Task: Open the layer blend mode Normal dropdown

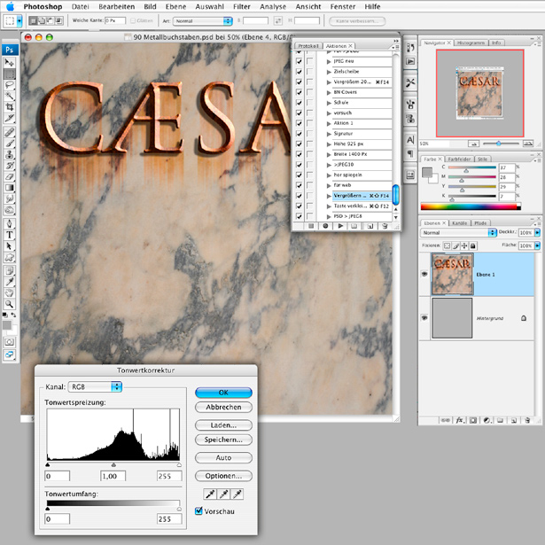Action: pyautogui.click(x=459, y=234)
